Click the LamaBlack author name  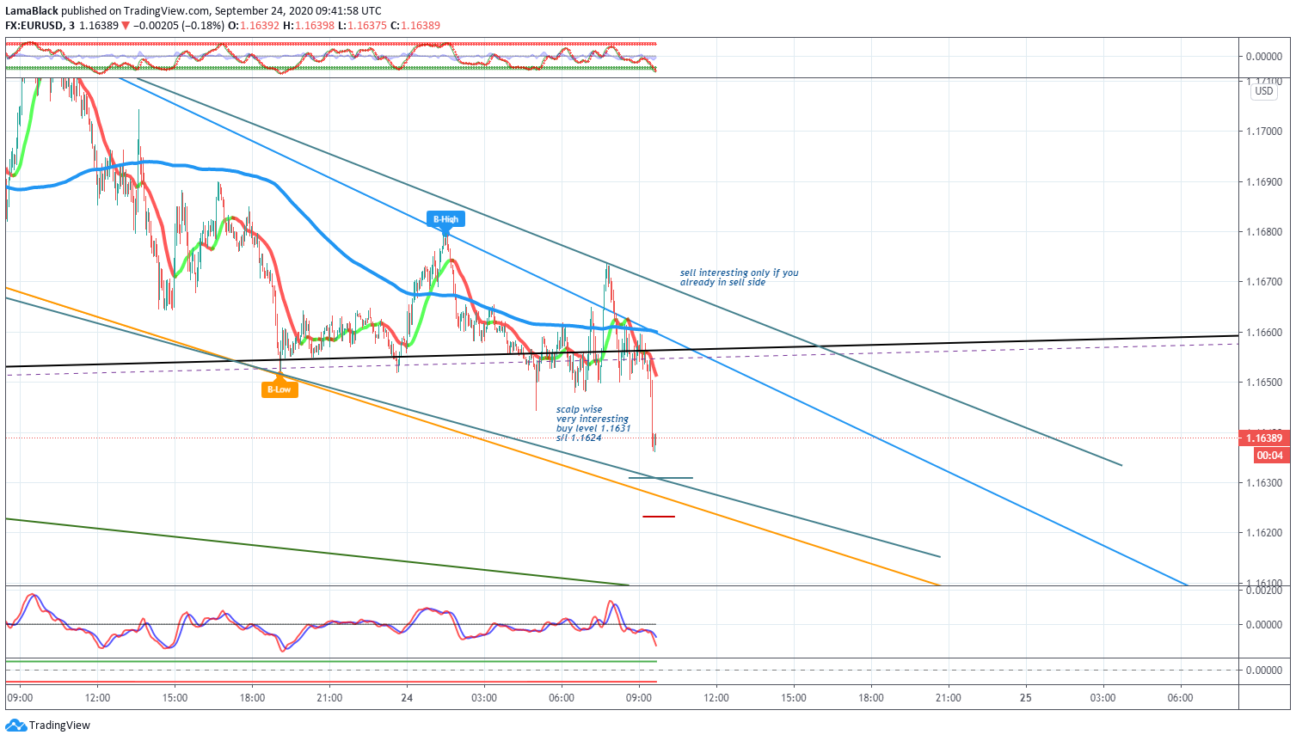tap(32, 11)
